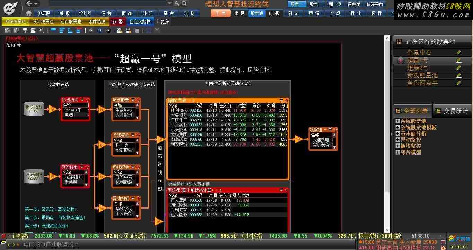Click the home icon in navigation bar

tap(29, 13)
